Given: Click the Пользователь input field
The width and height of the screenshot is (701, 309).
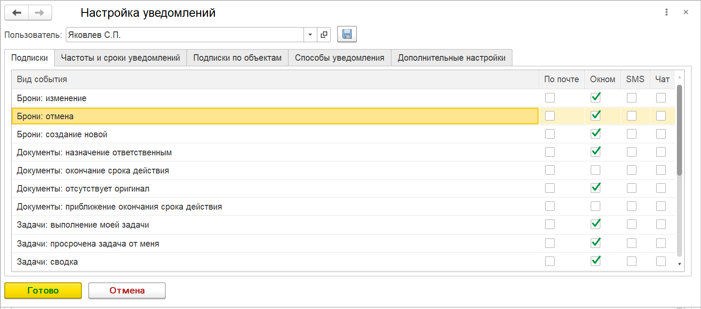Looking at the screenshot, I should tap(185, 35).
